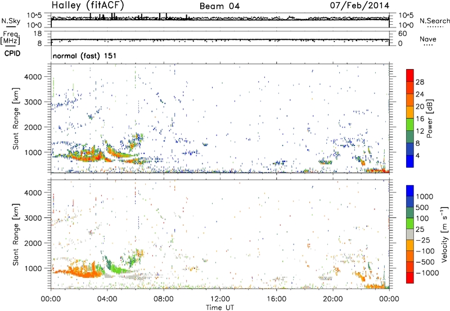Click the 'Halley (fitACF)' title text
Image resolution: width=450 pixels, height=311 pixels.
[88, 6]
